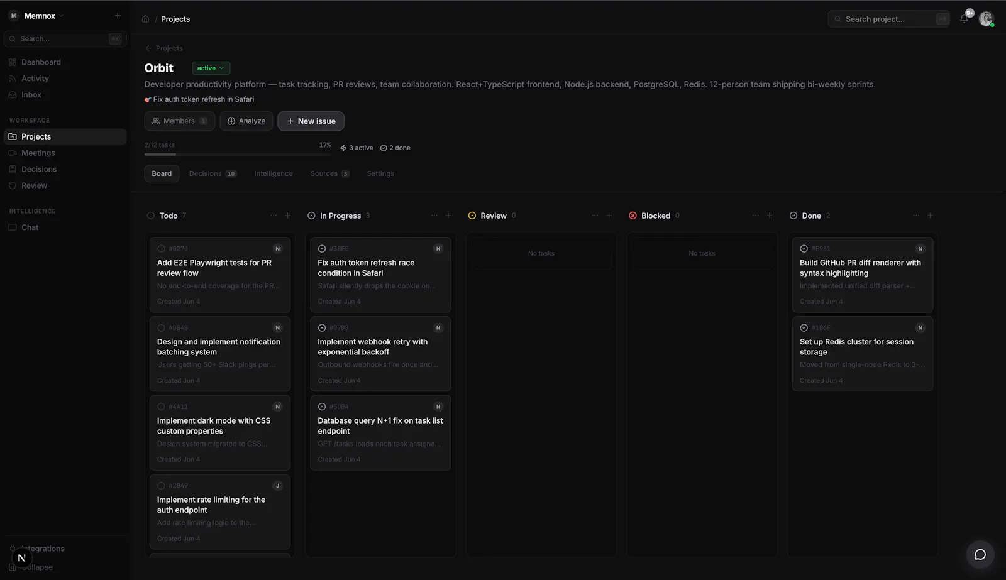Click the '3 active' counter
This screenshot has height=580, width=1006.
357,148
